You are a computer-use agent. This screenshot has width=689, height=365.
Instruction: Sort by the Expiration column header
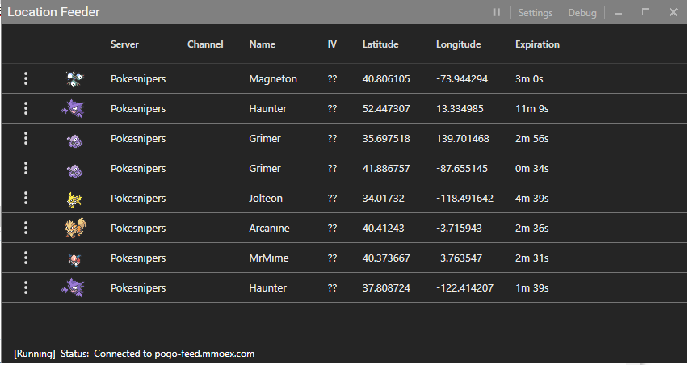click(537, 44)
